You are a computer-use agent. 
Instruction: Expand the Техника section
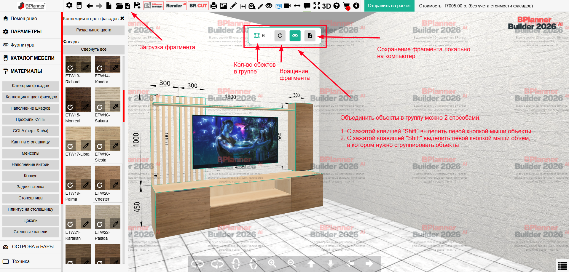click(x=31, y=262)
